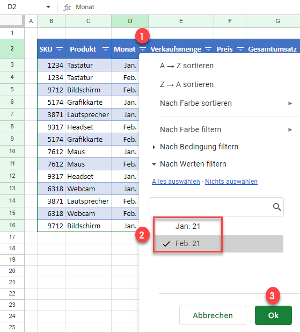Open the Produkt column filter icon
The image size is (300, 332).
tap(106, 49)
